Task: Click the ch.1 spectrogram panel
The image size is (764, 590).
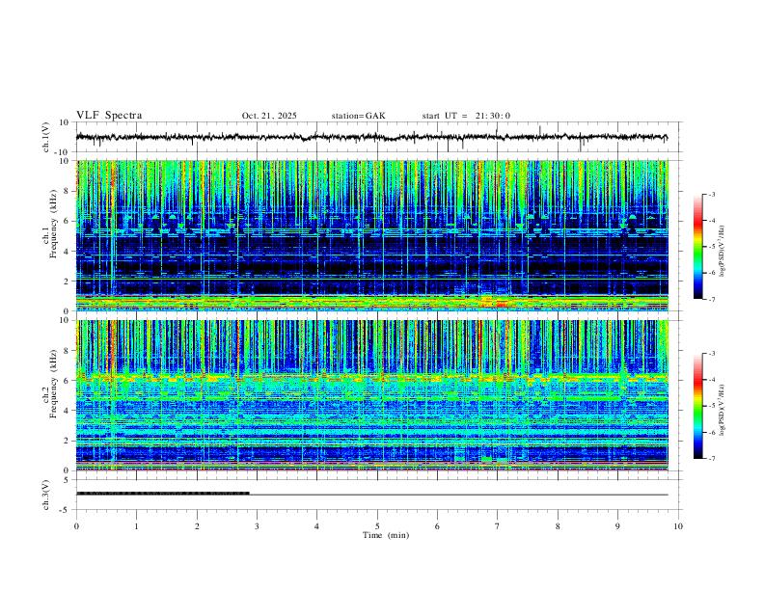Action: (x=371, y=235)
